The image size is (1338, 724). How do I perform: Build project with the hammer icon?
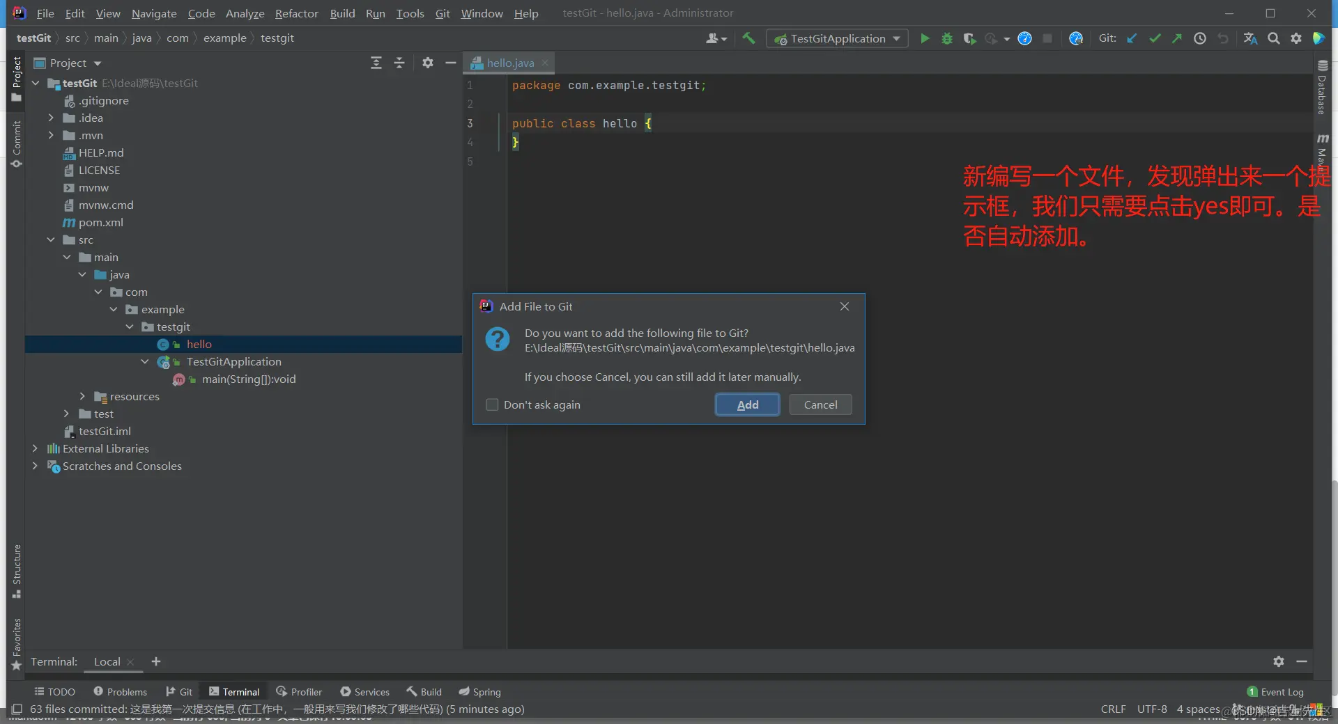[x=748, y=39]
